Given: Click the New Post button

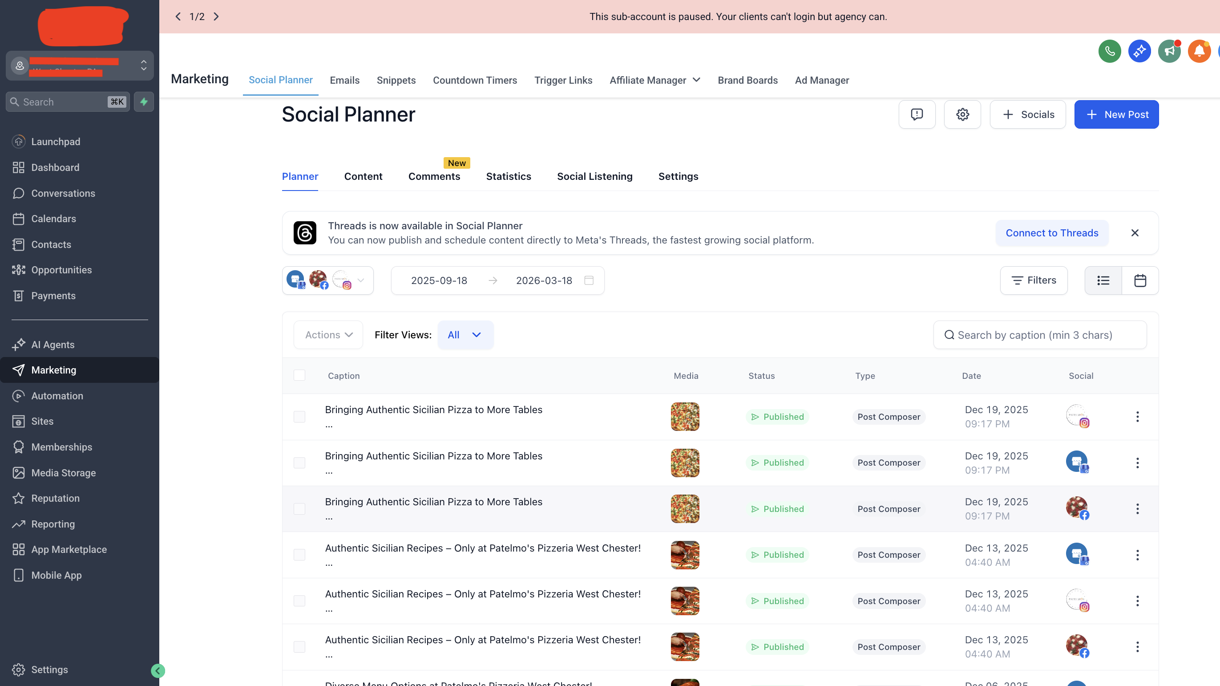Looking at the screenshot, I should tap(1116, 114).
